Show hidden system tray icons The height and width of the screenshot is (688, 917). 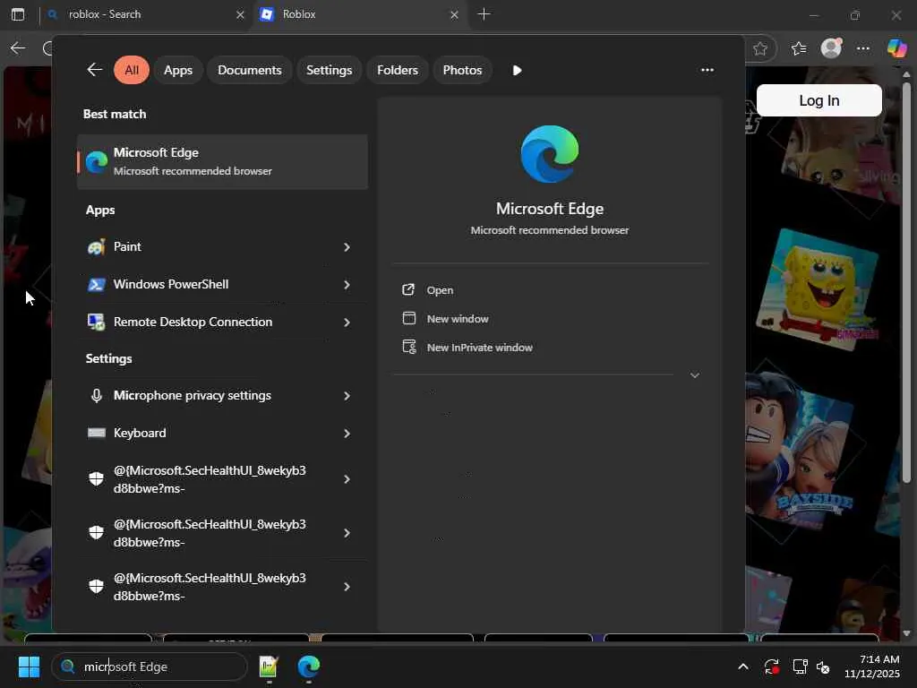pyautogui.click(x=742, y=666)
